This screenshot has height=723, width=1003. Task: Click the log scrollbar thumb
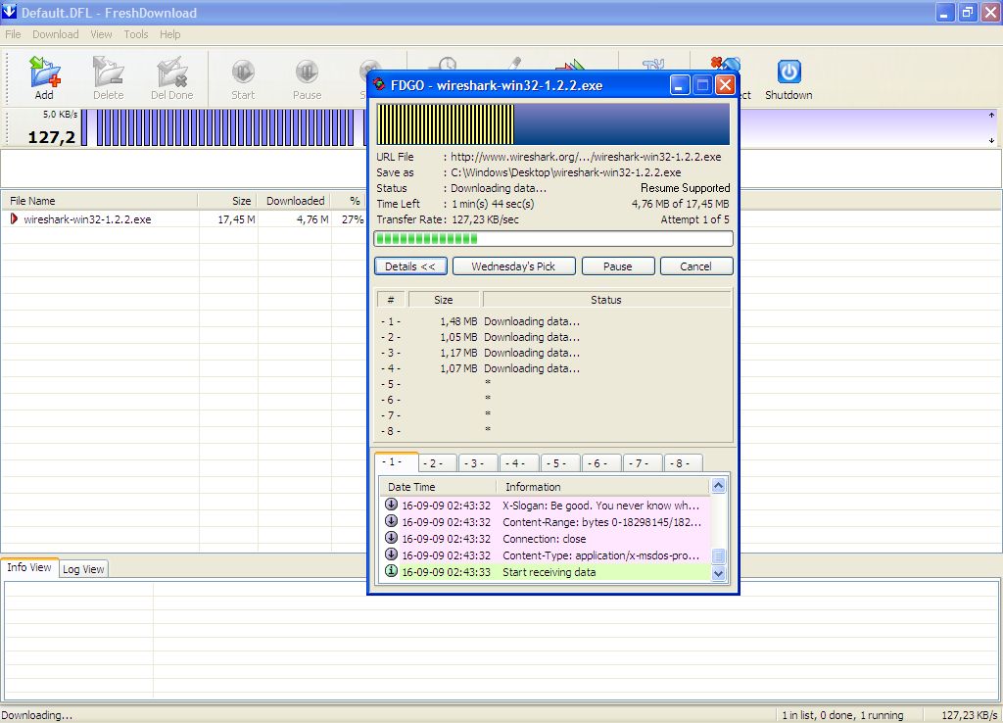(x=718, y=555)
